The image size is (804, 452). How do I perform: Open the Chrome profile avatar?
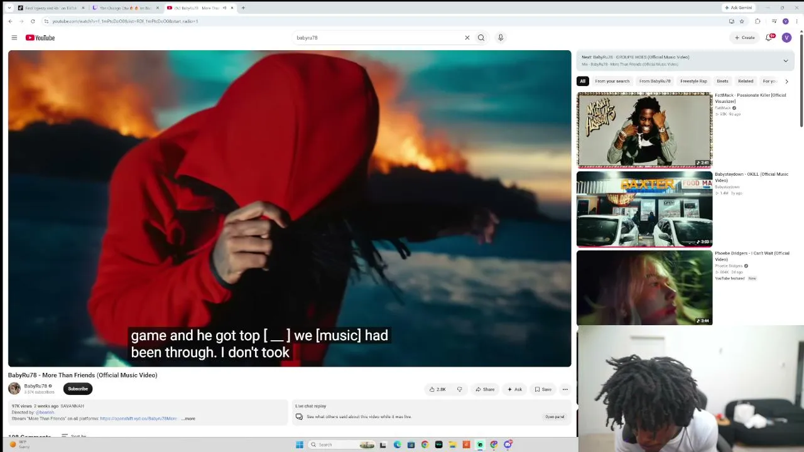(x=785, y=21)
